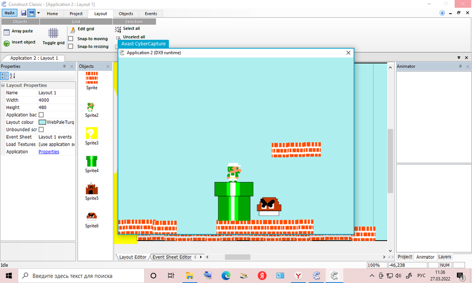Select the brick Sprite object

pos(92,81)
